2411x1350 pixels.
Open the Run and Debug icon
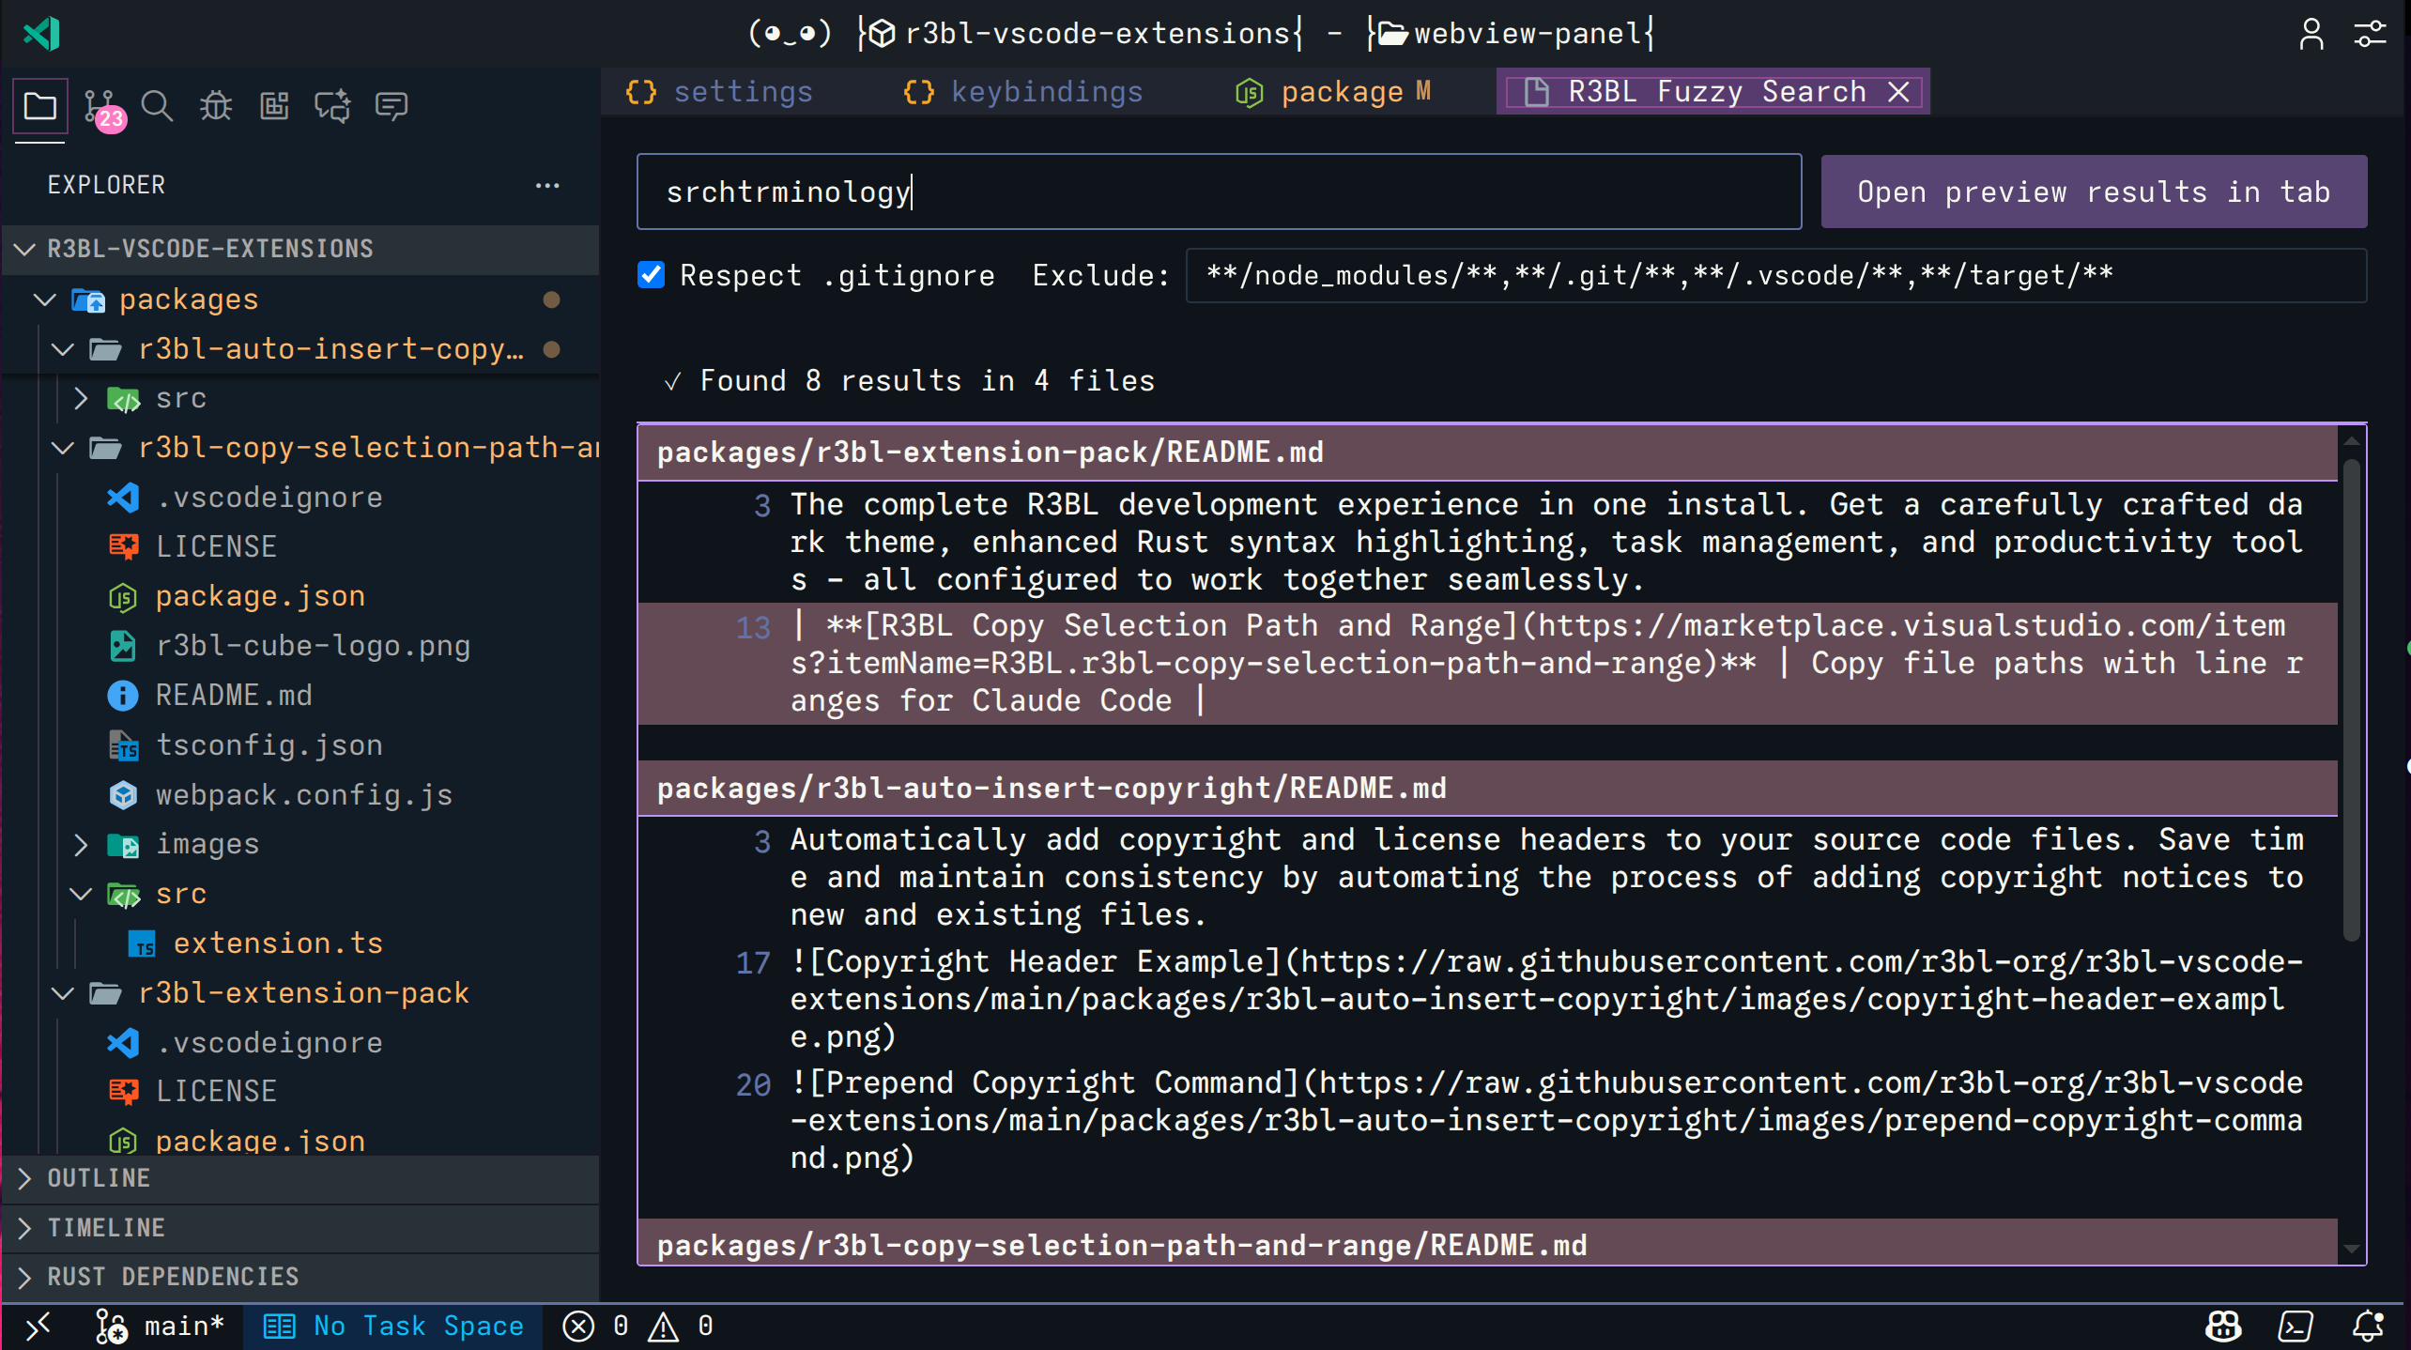click(216, 106)
